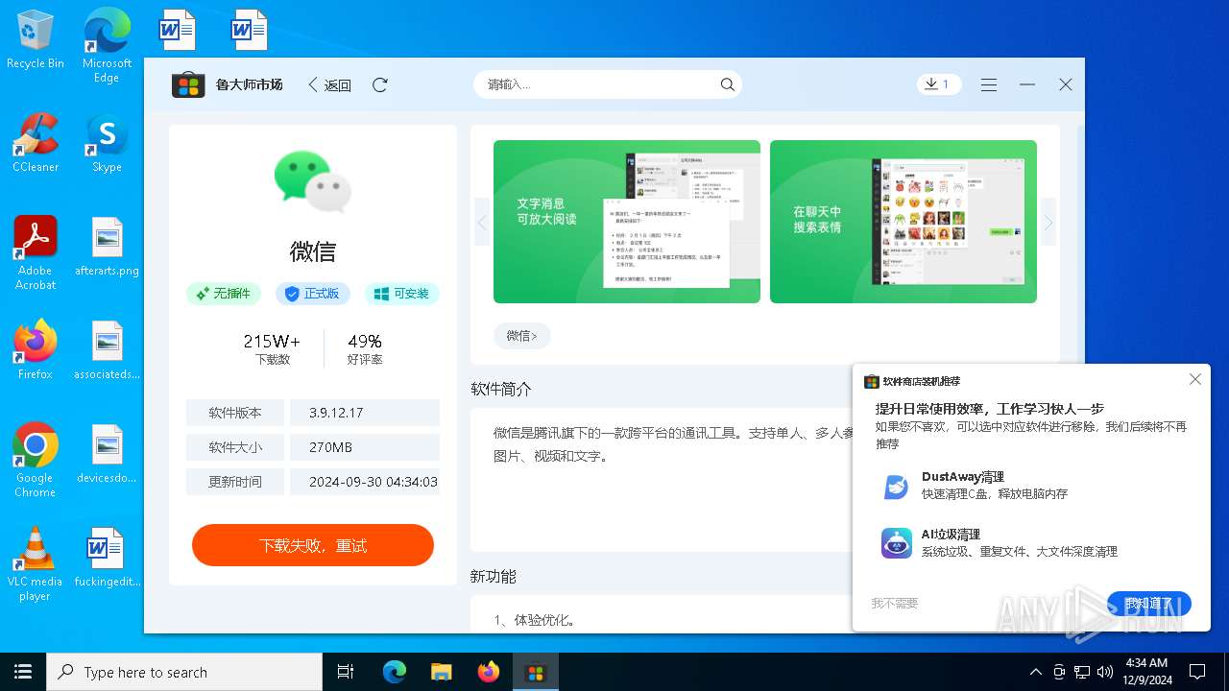Refresh the page with the reload icon

tap(380, 84)
